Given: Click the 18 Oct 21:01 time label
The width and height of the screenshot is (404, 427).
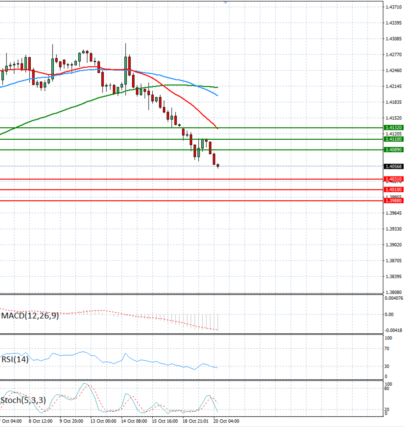Looking at the screenshot, I should [x=196, y=421].
